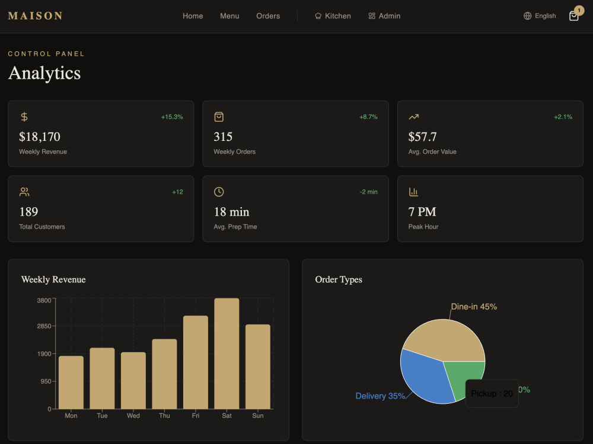Click the Friday revenue bar
593x444 pixels.
click(196, 362)
